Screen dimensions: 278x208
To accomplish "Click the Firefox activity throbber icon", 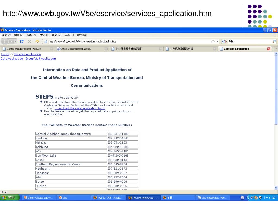I will click(x=275, y=35).
